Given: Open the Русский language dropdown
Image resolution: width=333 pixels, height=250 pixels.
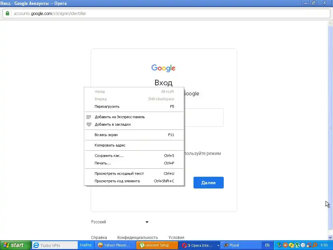Looking at the screenshot, I should point(120,222).
